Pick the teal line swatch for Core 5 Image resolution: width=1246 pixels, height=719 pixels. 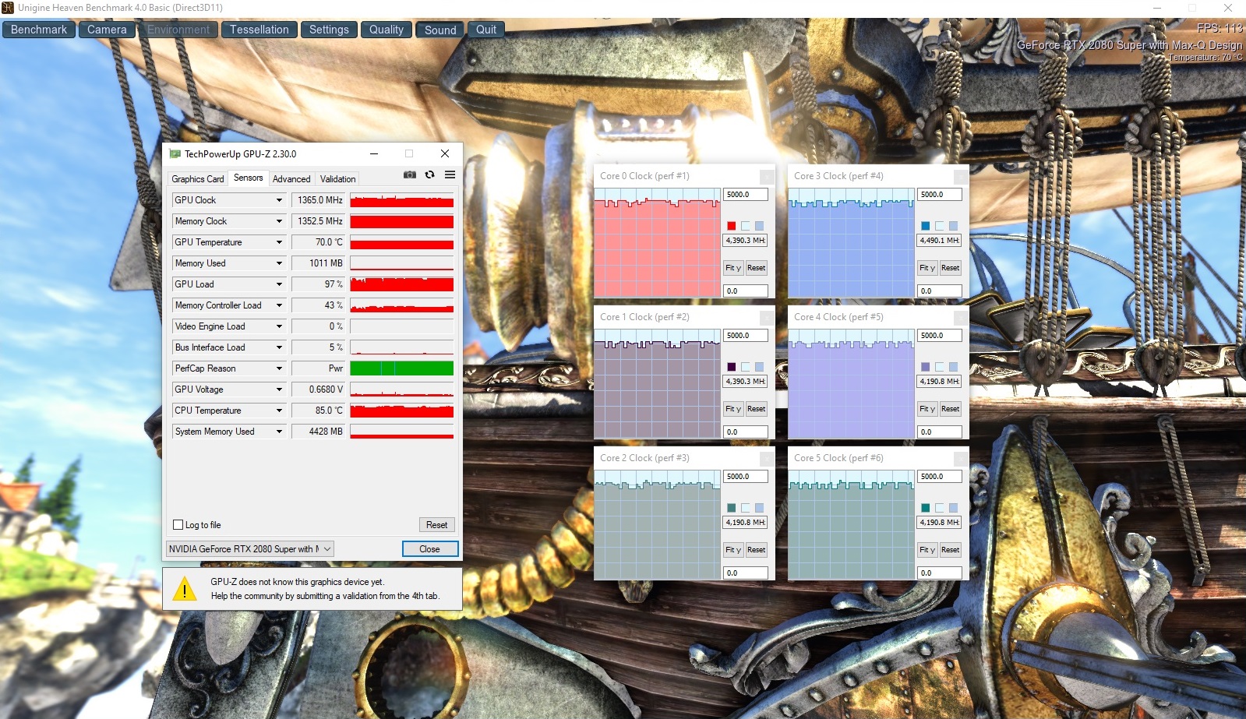coord(925,508)
